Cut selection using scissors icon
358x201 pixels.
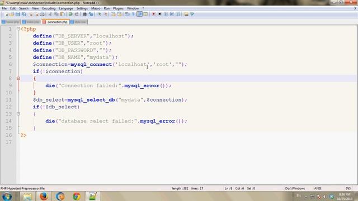(50, 14)
